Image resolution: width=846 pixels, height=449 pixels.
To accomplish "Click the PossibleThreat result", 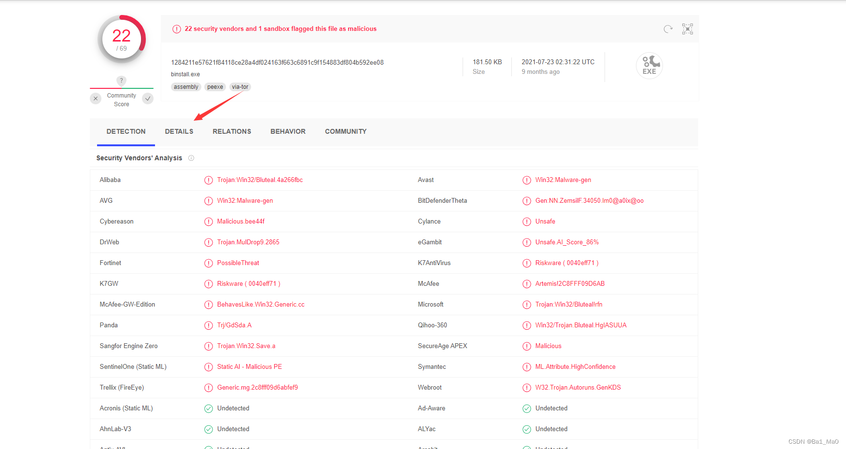I will pyautogui.click(x=238, y=263).
